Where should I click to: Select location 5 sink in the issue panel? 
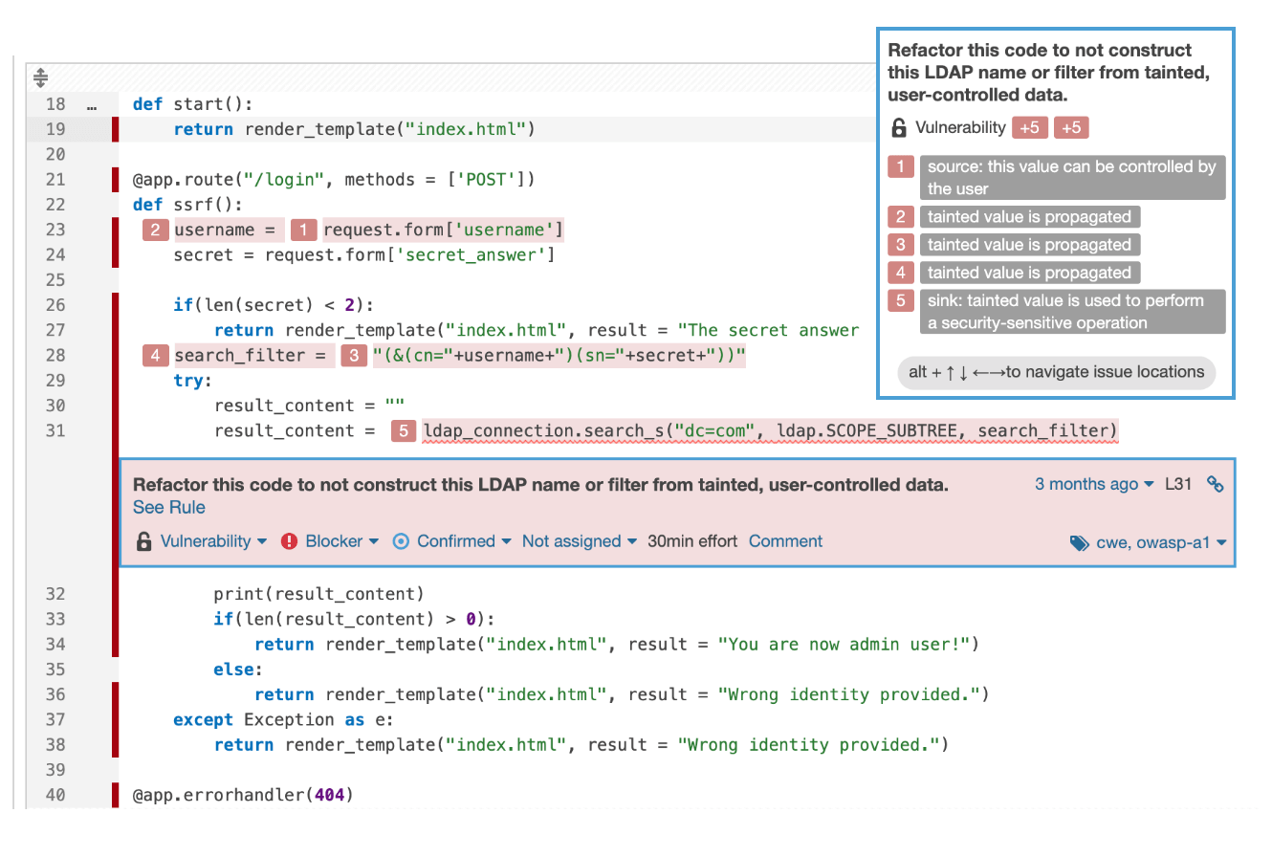[1056, 312]
